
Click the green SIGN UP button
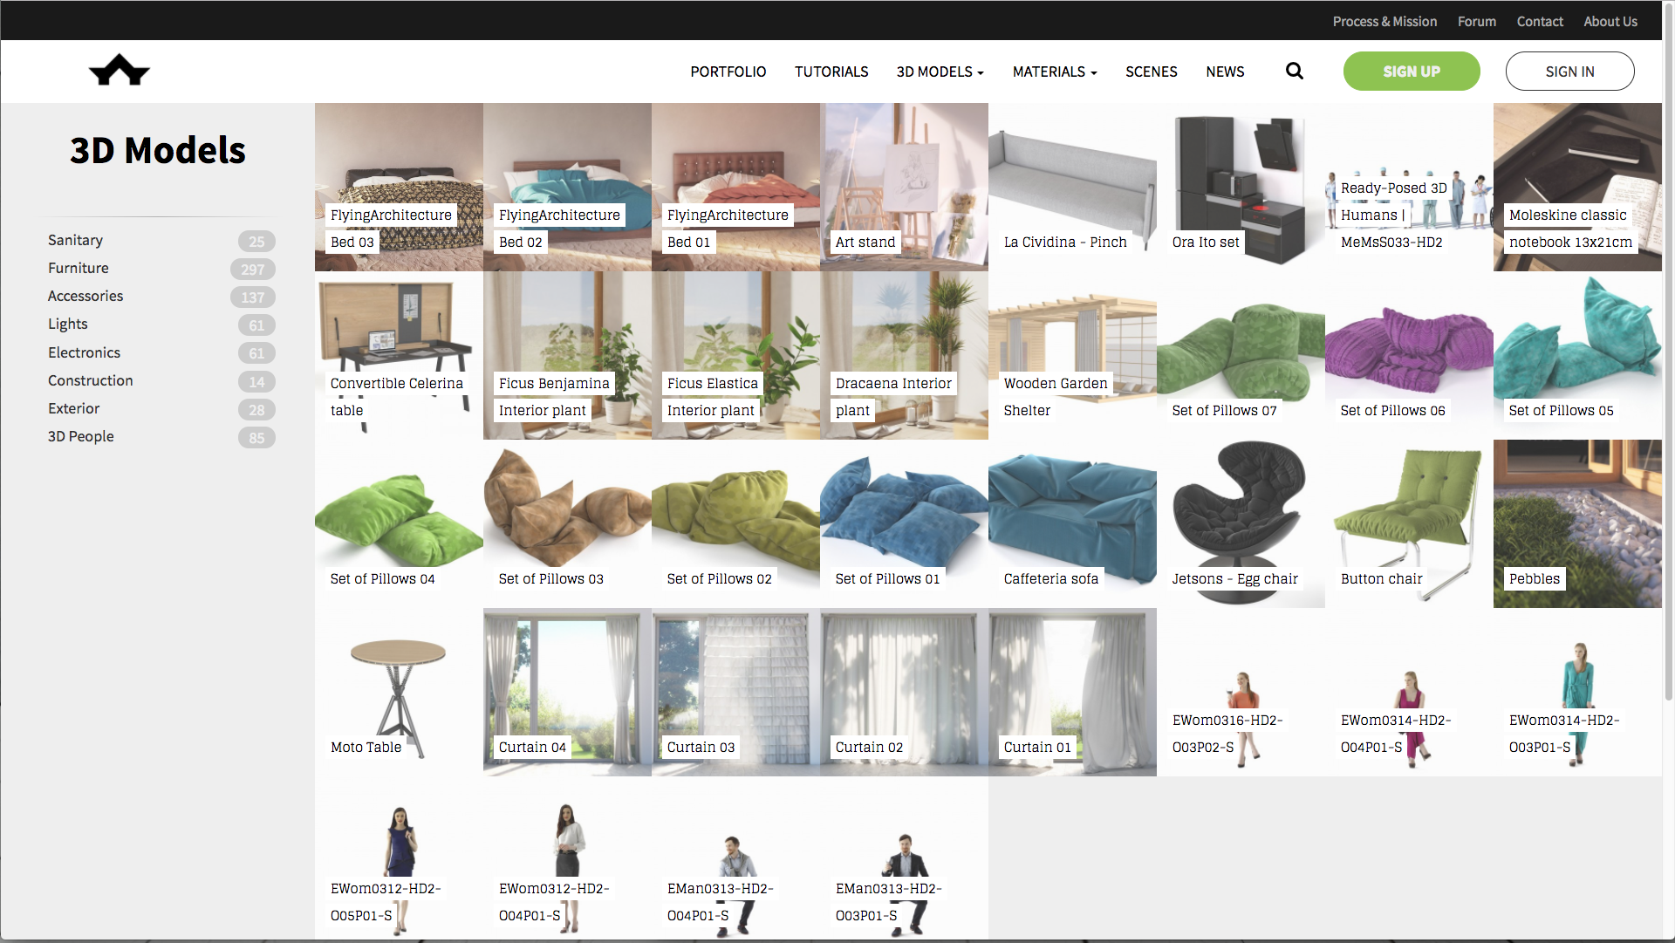click(1412, 72)
